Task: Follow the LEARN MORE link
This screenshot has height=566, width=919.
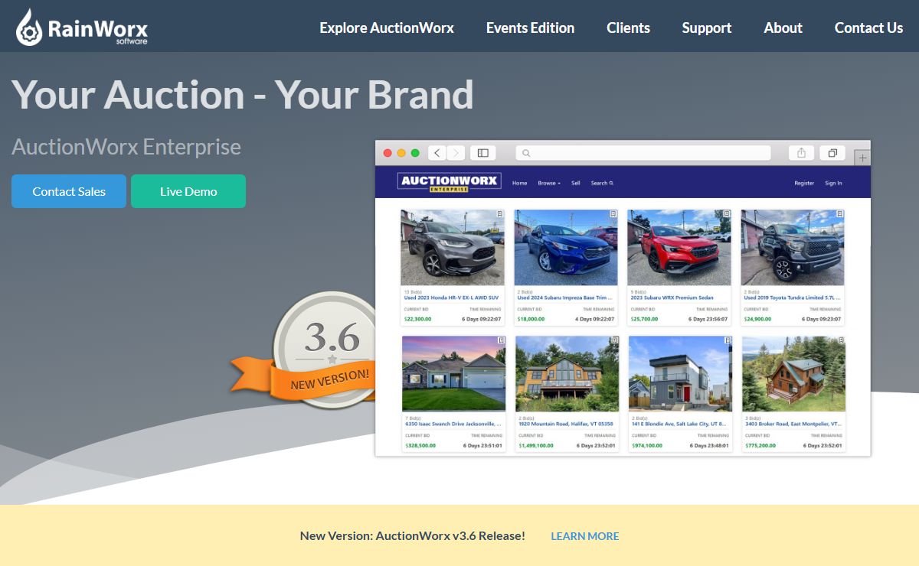Action: 585,536
